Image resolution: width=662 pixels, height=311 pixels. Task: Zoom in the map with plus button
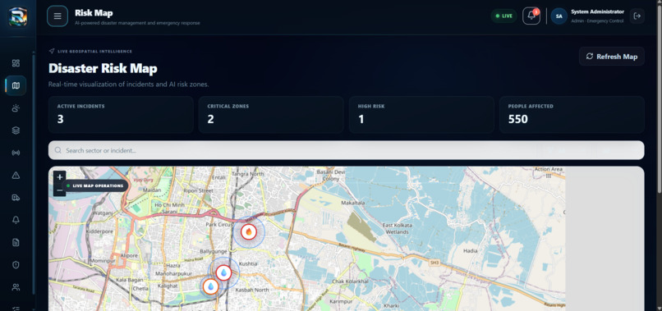(x=59, y=177)
